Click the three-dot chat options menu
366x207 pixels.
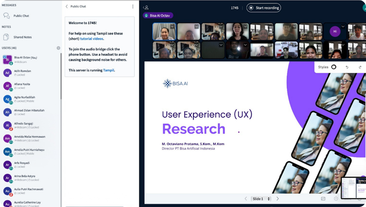click(x=133, y=7)
